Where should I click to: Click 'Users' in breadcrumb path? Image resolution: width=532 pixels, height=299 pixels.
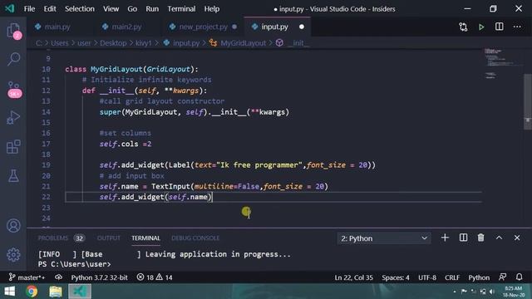(x=59, y=43)
